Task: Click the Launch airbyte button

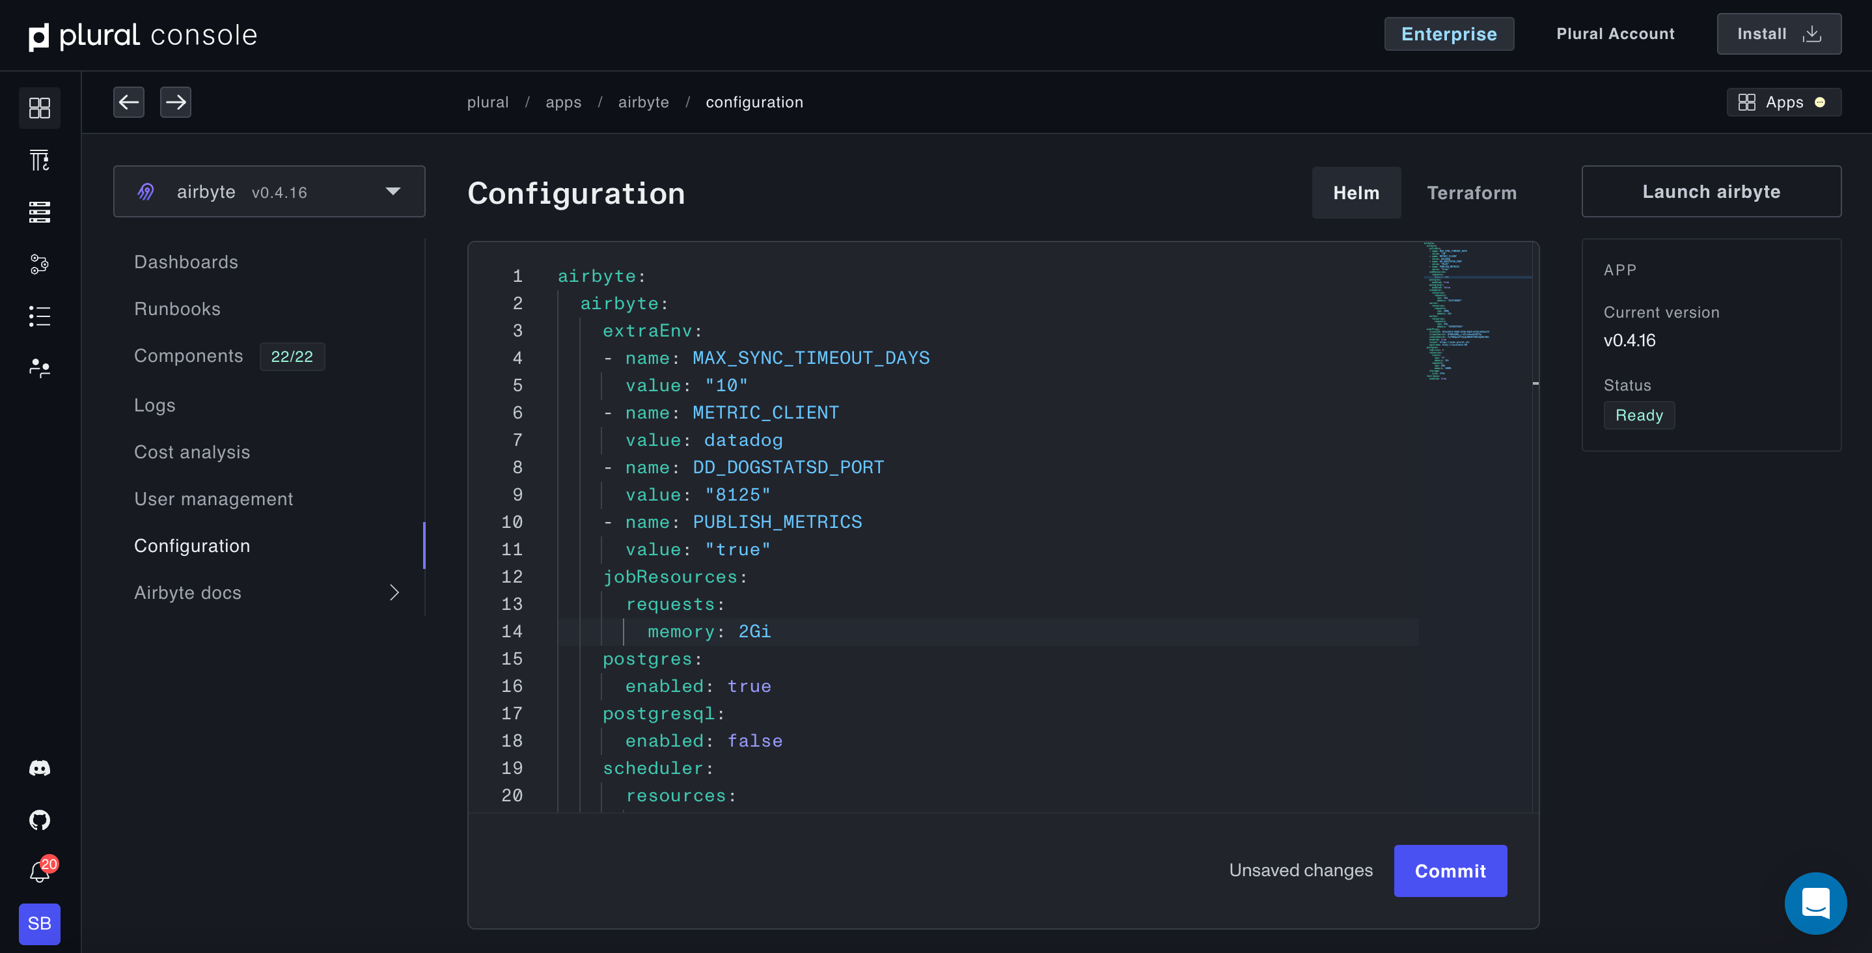Action: pos(1711,192)
